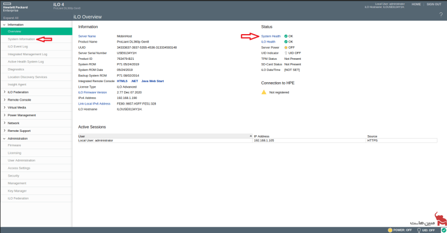This screenshot has width=447, height=233.
Task: Click the System Health link
Action: coord(271,36)
